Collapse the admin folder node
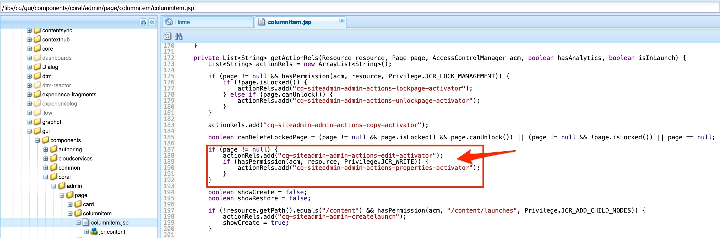Image resolution: width=720 pixels, height=238 pixels. 54,186
